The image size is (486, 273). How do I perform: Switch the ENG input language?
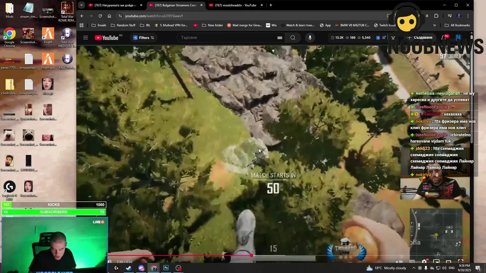click(x=451, y=268)
